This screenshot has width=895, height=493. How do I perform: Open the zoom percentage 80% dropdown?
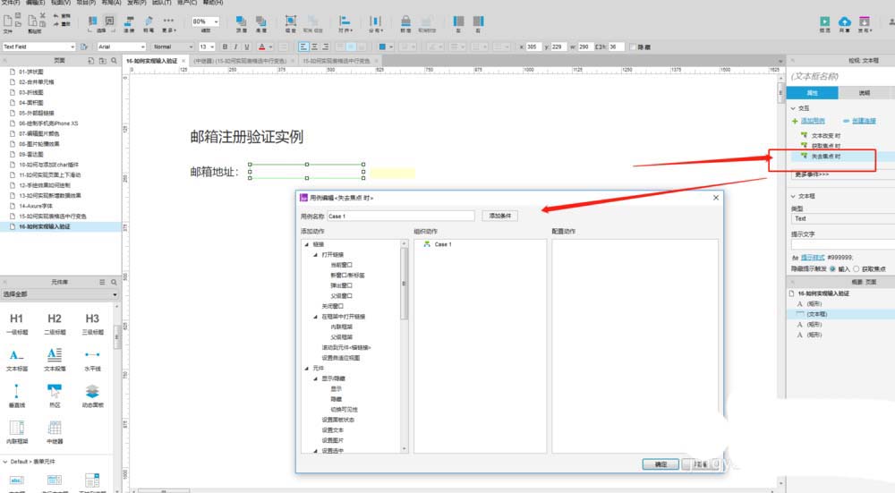pyautogui.click(x=204, y=21)
